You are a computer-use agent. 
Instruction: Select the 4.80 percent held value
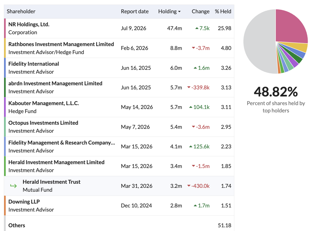tap(226, 48)
